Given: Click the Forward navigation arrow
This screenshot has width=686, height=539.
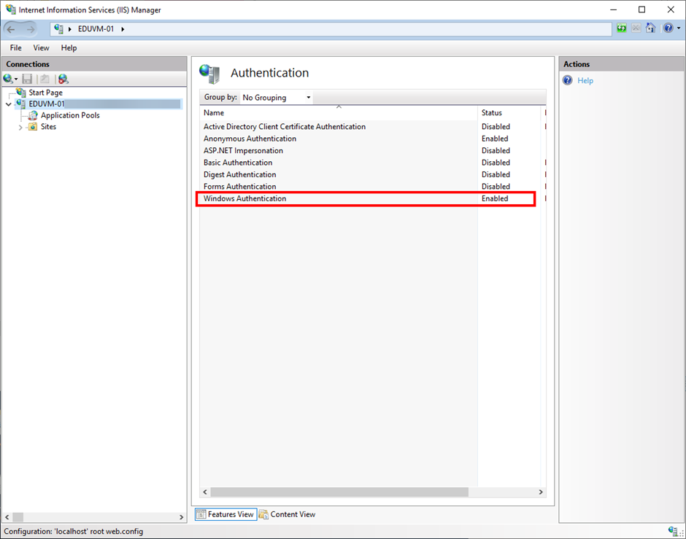Looking at the screenshot, I should coord(31,29).
